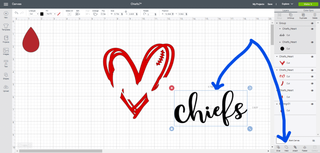
Task: Click the height H size field
Action: (132, 14)
